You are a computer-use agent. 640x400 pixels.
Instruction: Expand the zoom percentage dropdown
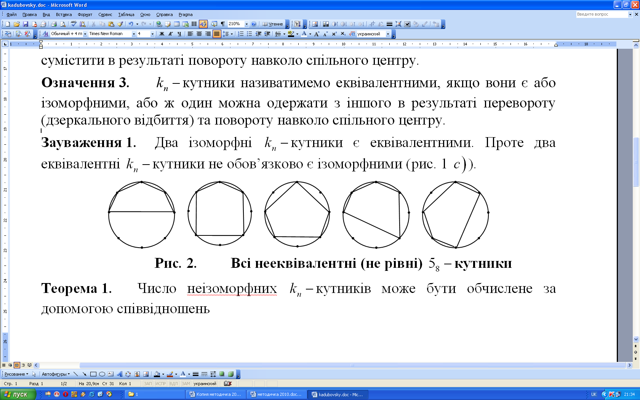pyautogui.click(x=246, y=24)
